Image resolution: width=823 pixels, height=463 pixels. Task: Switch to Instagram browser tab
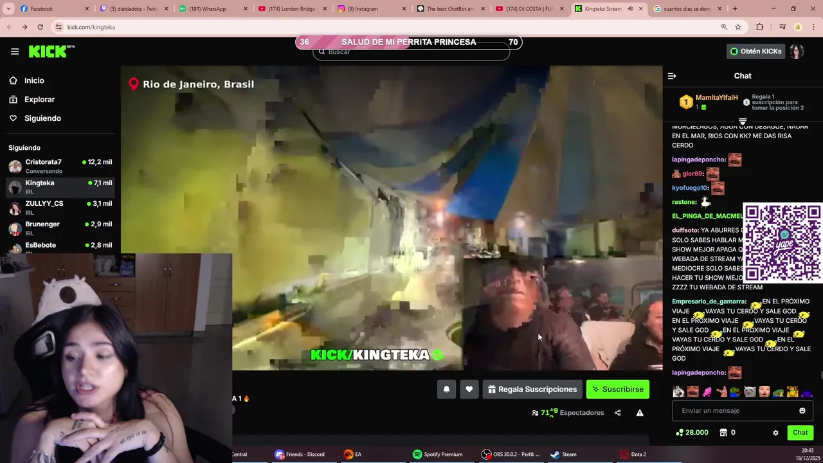click(x=370, y=9)
